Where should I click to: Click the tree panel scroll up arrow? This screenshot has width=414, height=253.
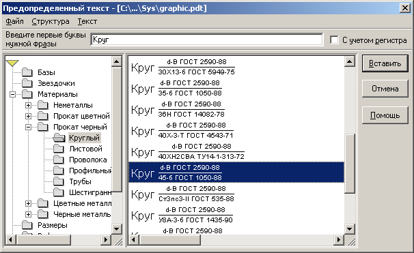[116, 61]
